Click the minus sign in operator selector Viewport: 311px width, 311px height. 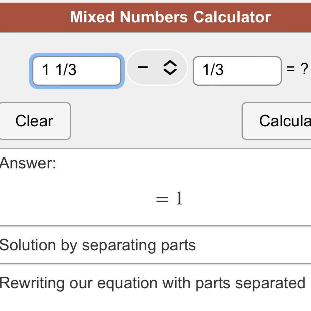[x=143, y=68]
